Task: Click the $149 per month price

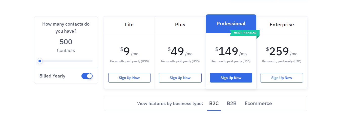Action: 231,52
